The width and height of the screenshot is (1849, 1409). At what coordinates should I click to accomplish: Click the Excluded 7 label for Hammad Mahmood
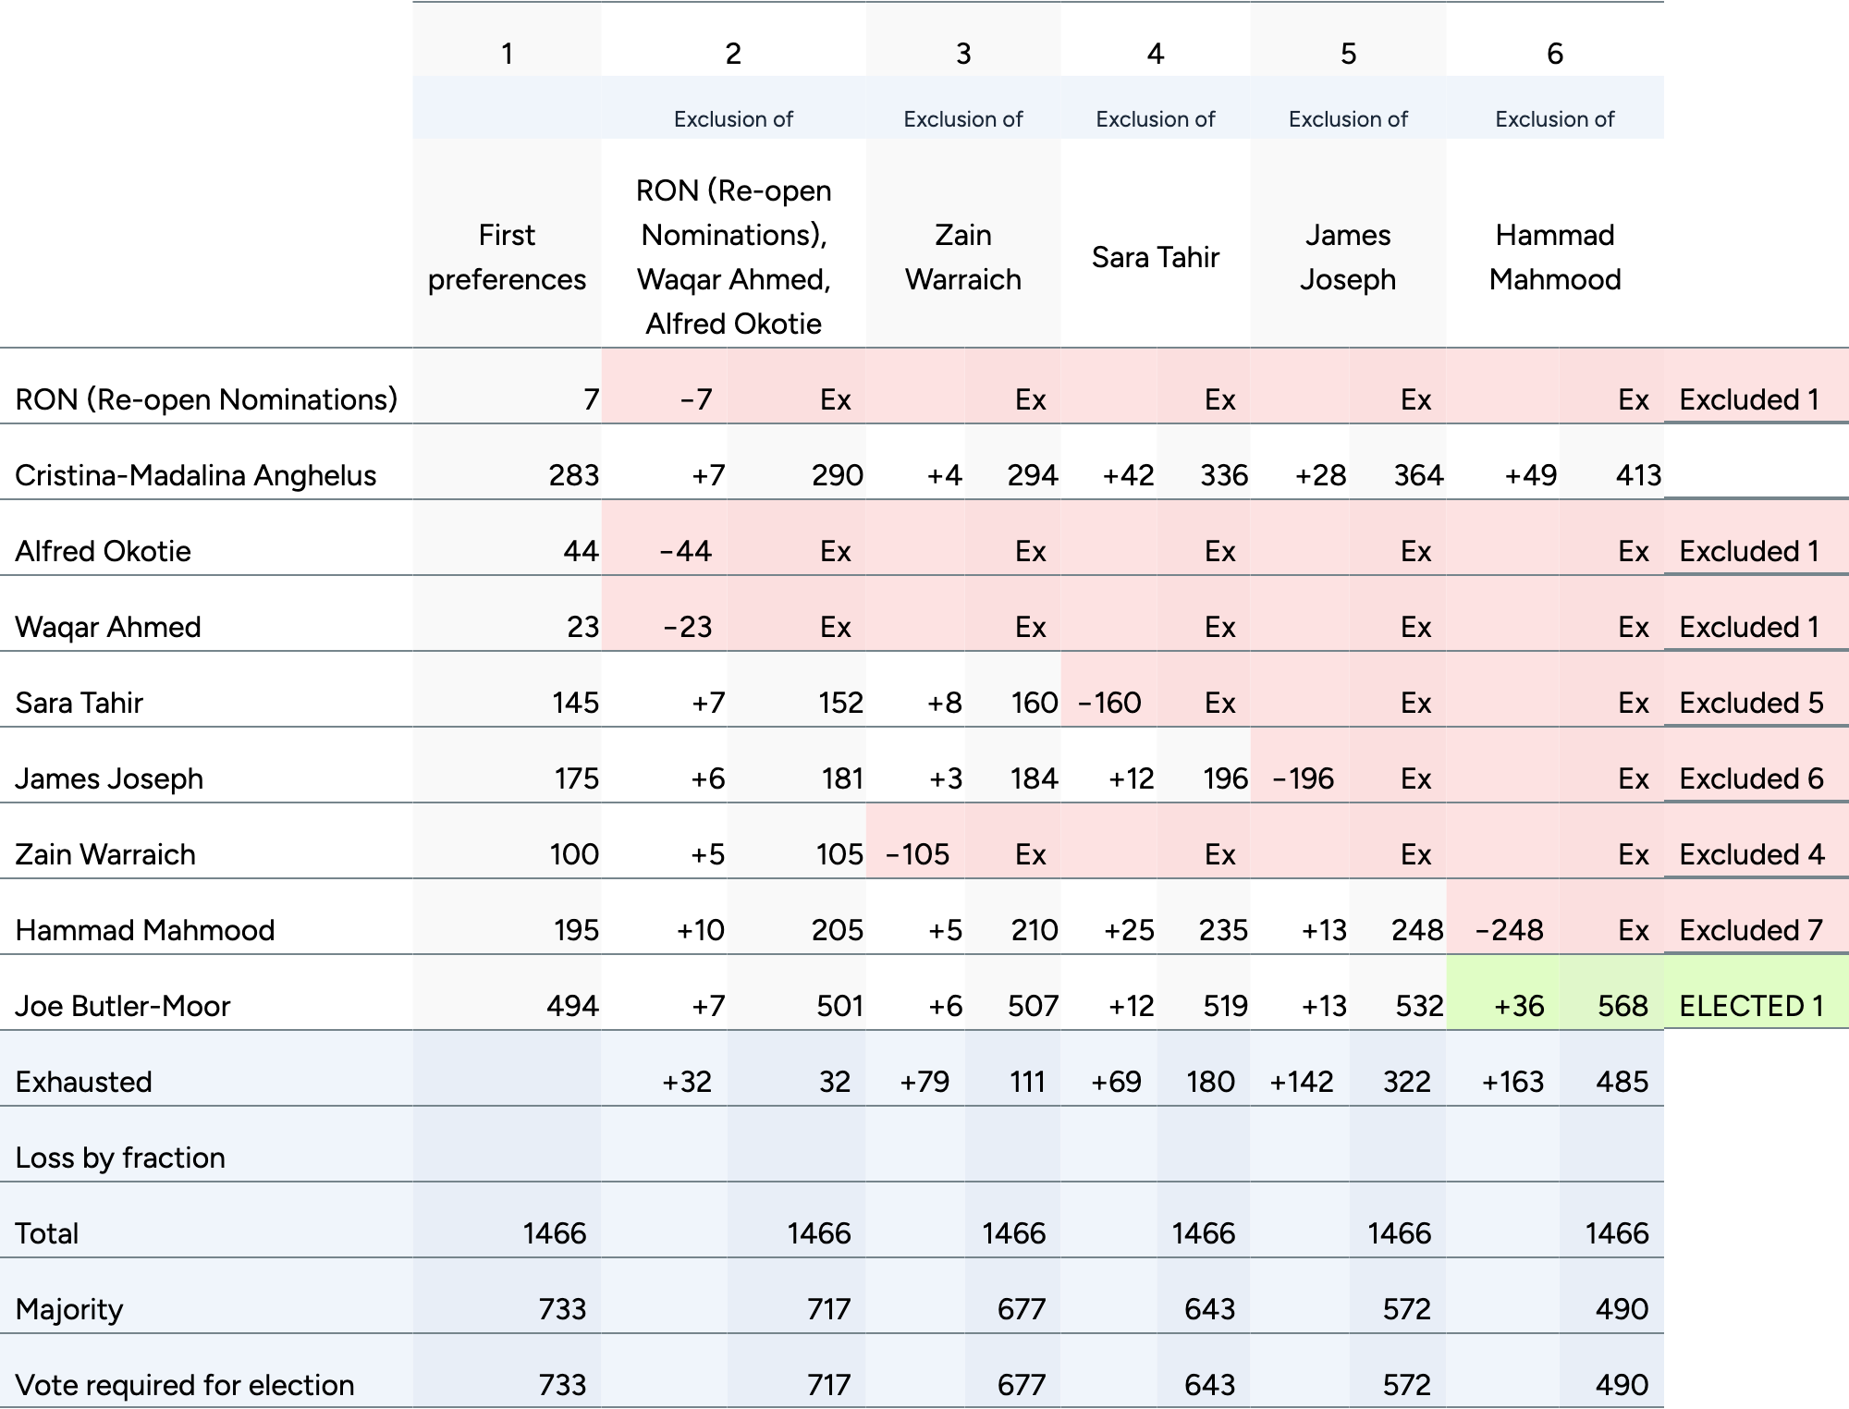pos(1751,929)
